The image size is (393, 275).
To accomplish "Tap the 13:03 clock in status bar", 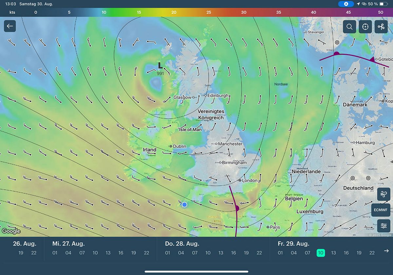I will pos(11,4).
